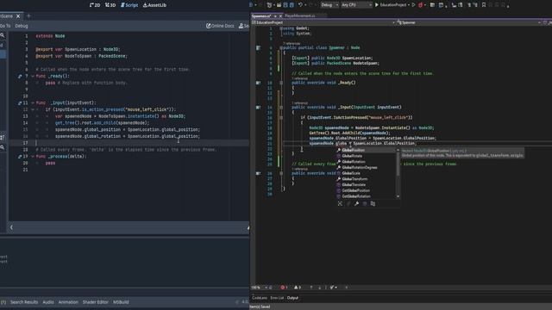This screenshot has width=552, height=310.
Task: Open Online Docs link in Godot
Action: 220,26
